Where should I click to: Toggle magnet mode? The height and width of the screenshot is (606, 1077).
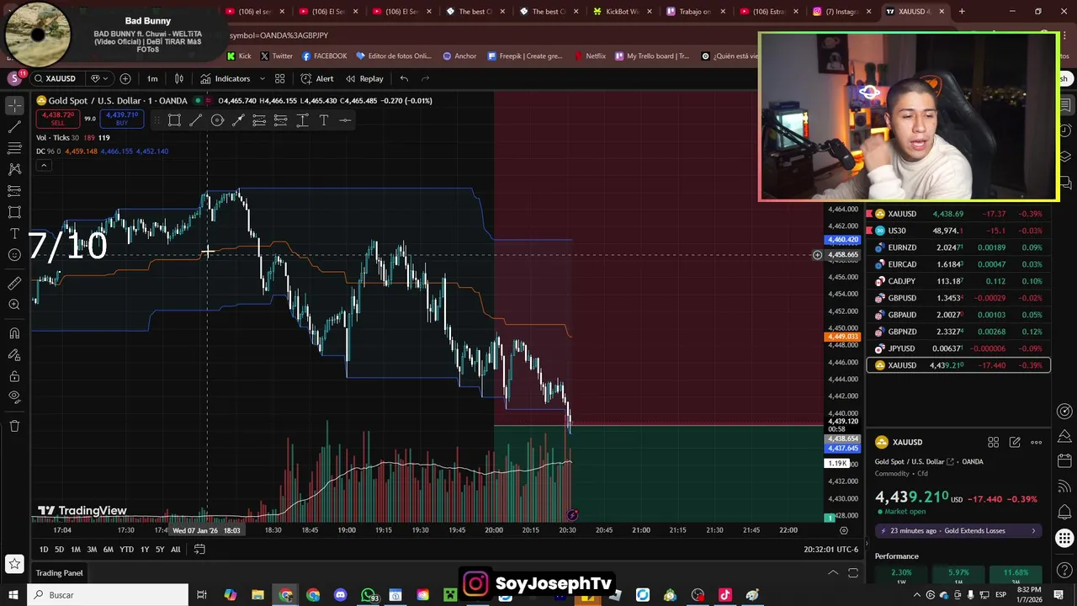[14, 332]
